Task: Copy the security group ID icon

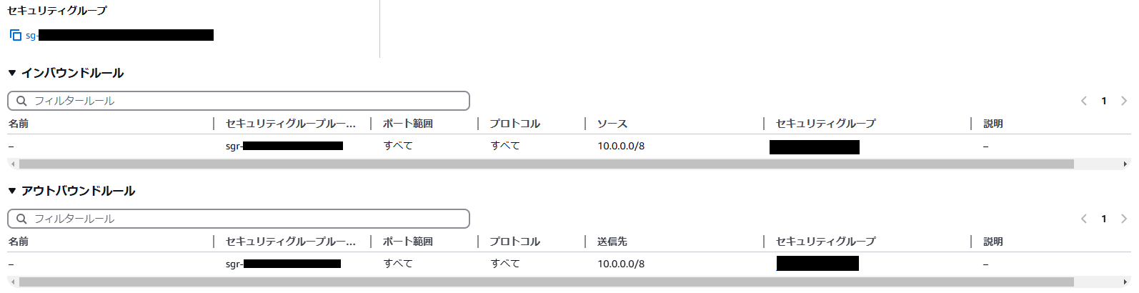Action: coord(16,35)
